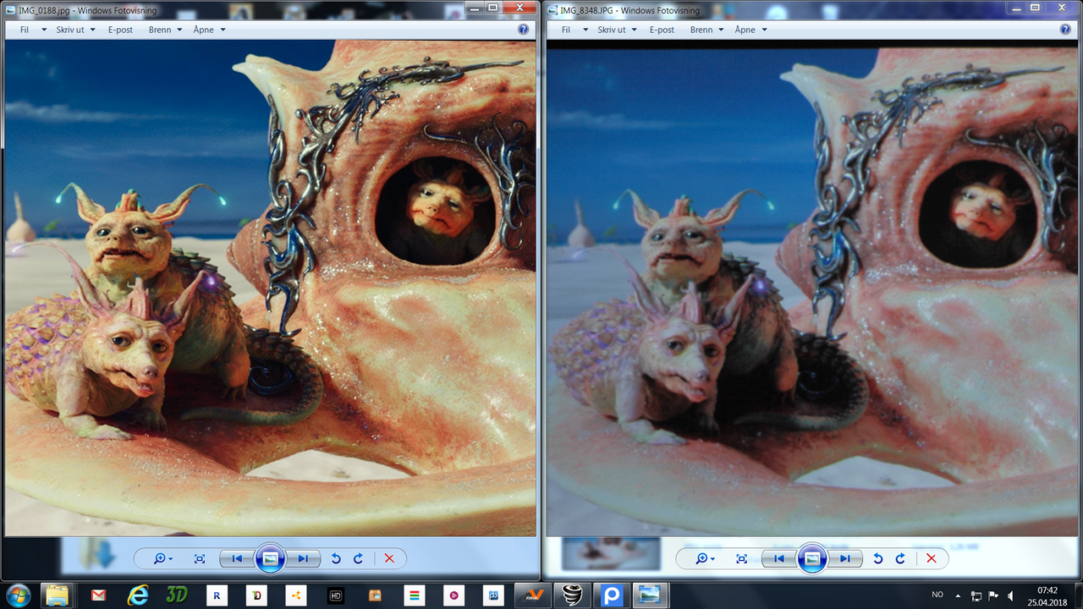The image size is (1083, 609).
Task: Show hidden system tray icons
Action: (958, 595)
